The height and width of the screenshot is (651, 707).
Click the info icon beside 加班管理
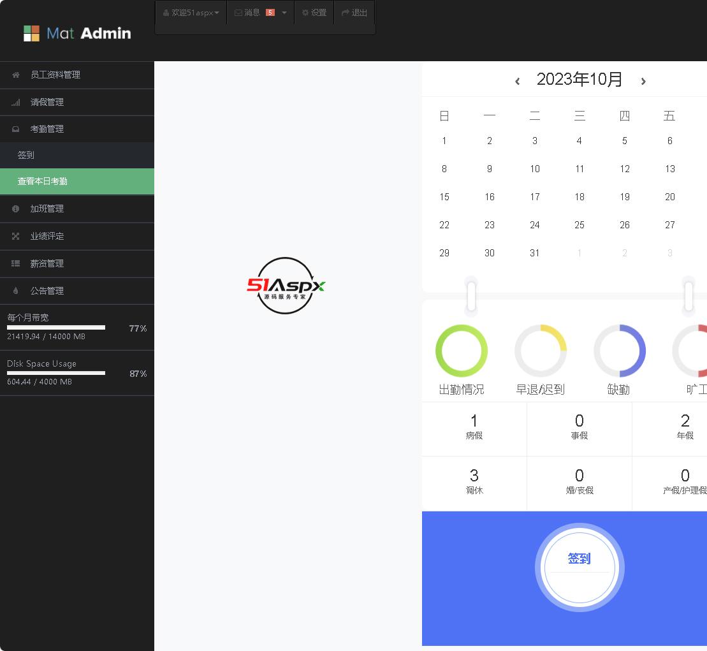point(16,208)
